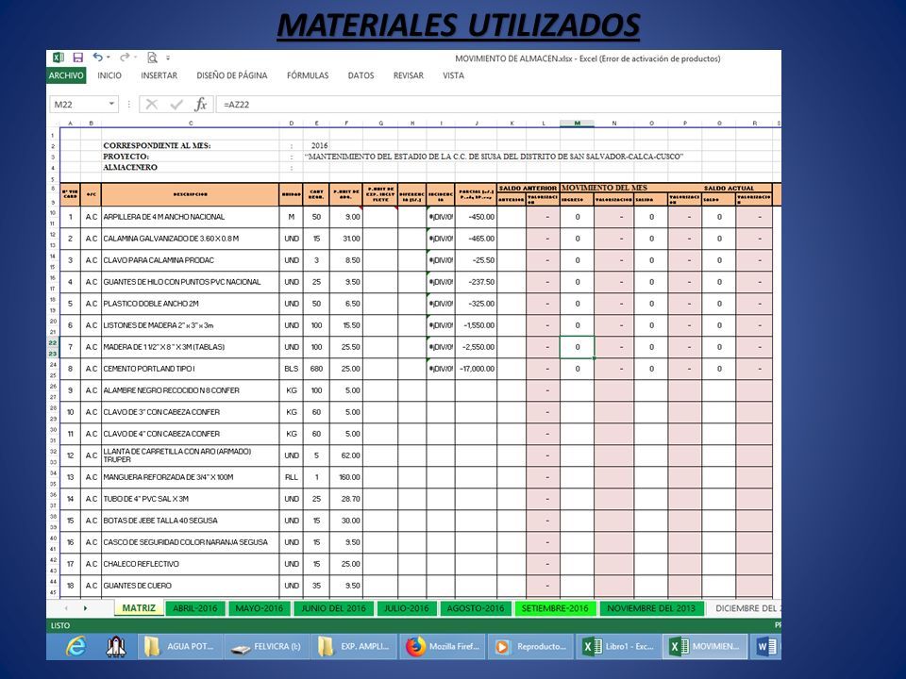Switch to the ABRIL-2016 sheet tab
The height and width of the screenshot is (679, 906).
pos(195,608)
